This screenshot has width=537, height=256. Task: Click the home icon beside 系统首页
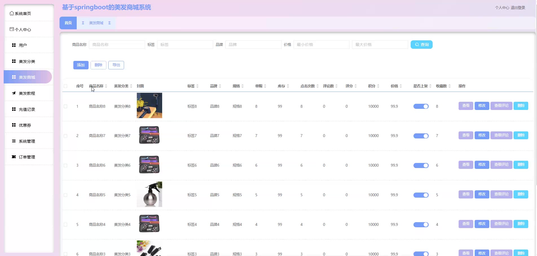(12, 13)
